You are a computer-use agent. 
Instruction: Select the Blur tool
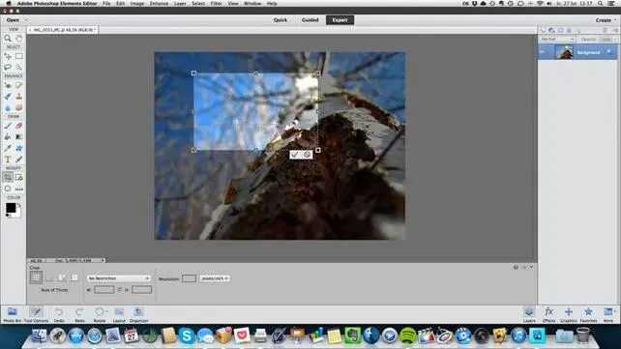click(8, 107)
